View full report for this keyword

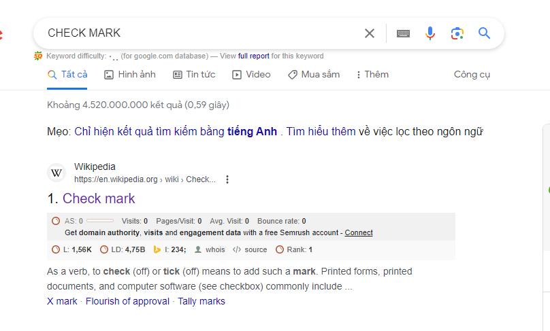tap(254, 56)
